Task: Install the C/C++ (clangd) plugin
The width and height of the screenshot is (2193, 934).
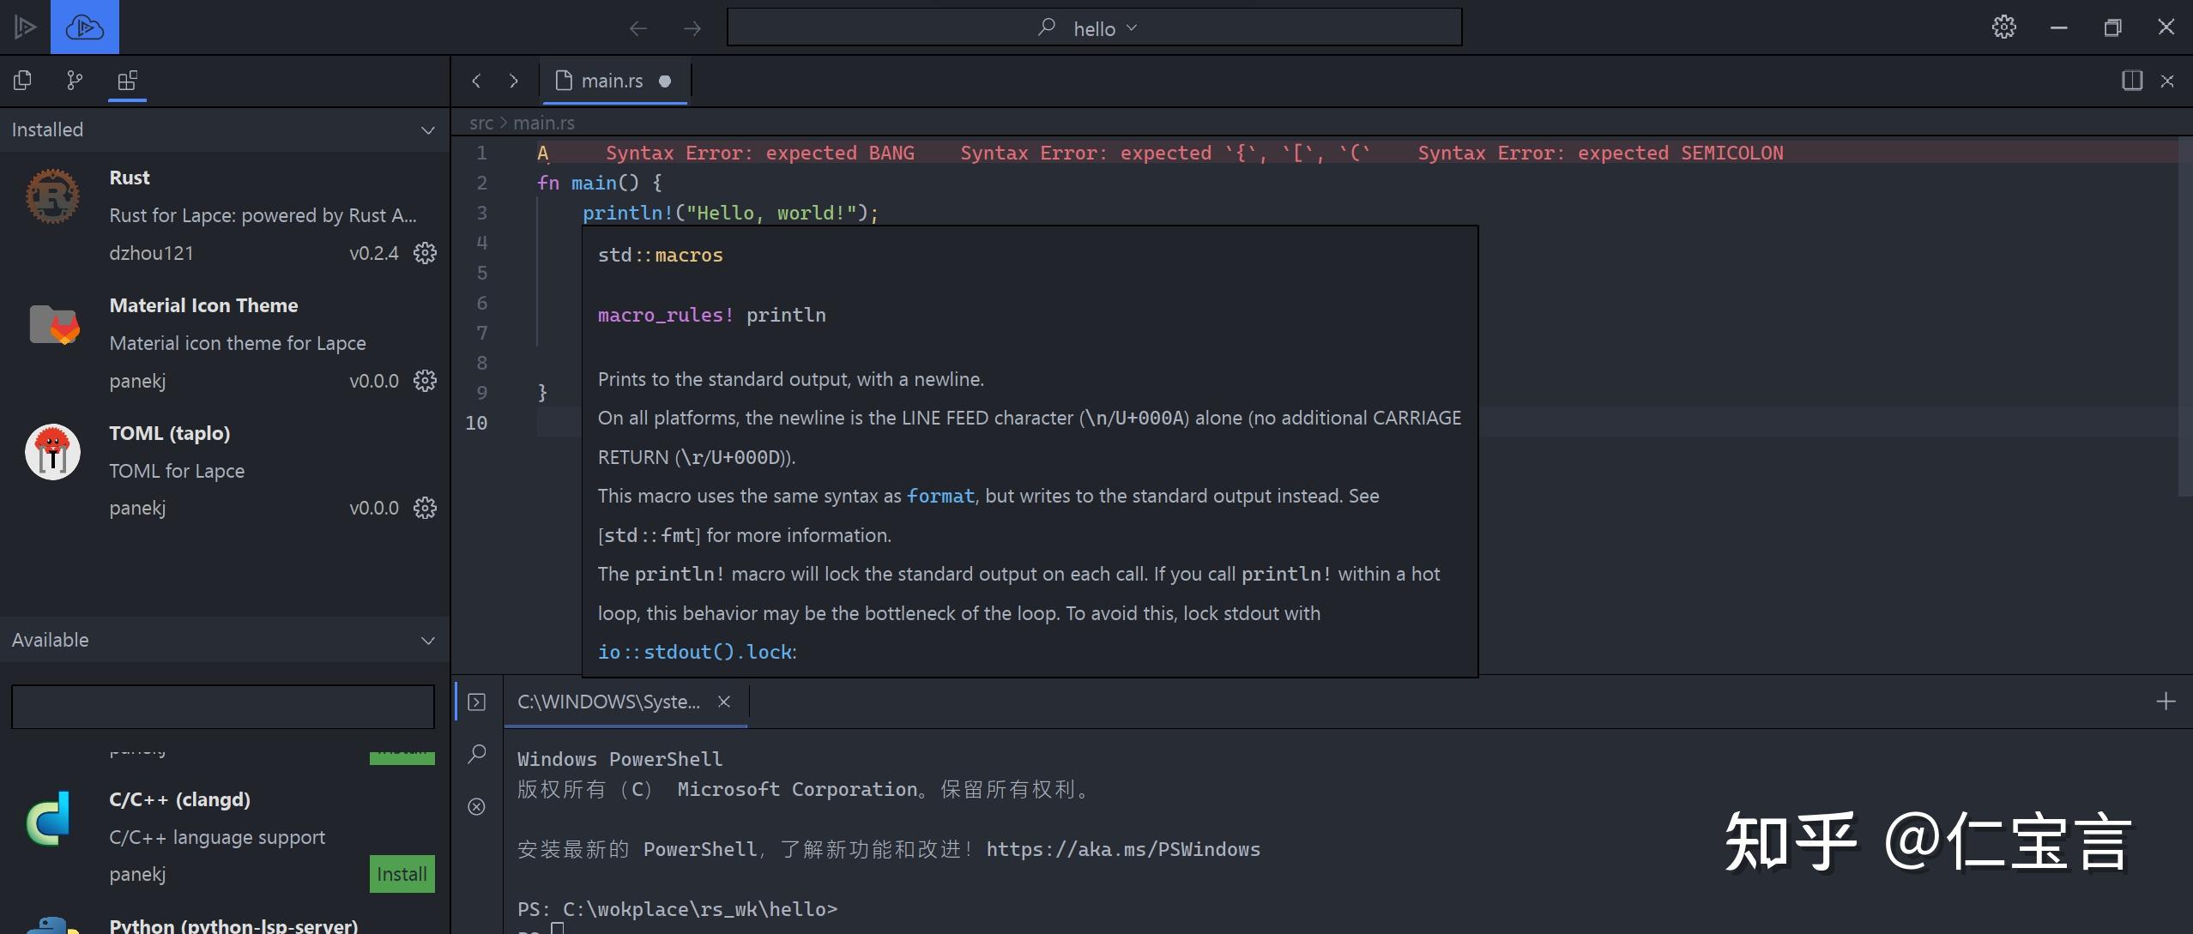Action: pos(402,874)
